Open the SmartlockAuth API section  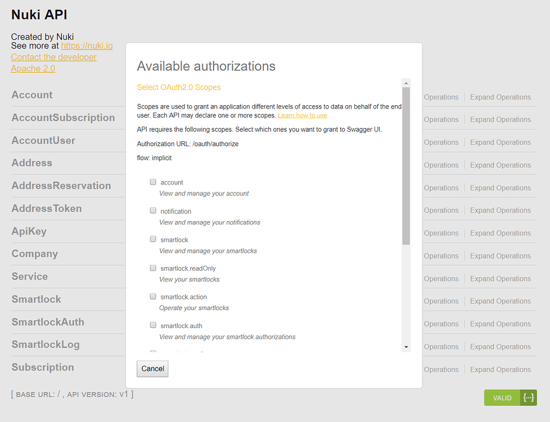pos(48,322)
